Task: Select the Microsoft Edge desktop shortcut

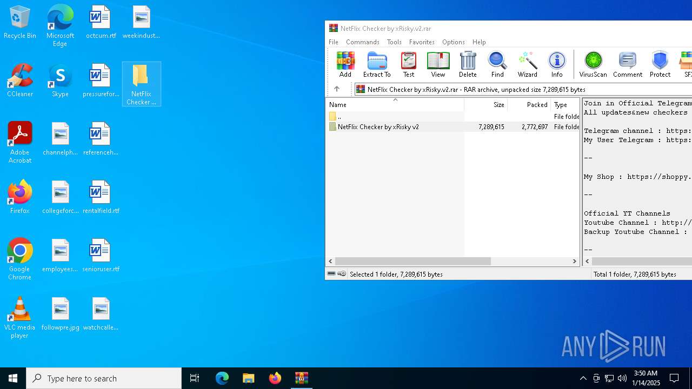Action: [x=60, y=26]
